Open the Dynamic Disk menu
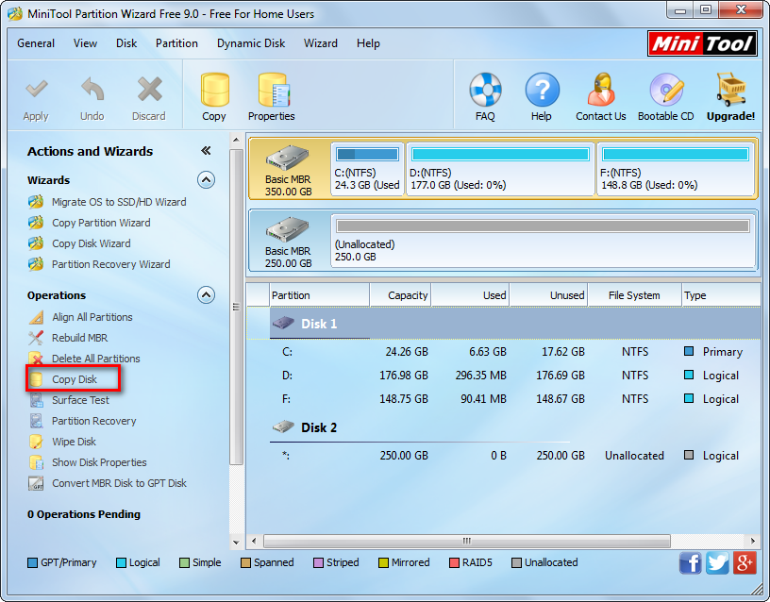The image size is (770, 602). (251, 43)
